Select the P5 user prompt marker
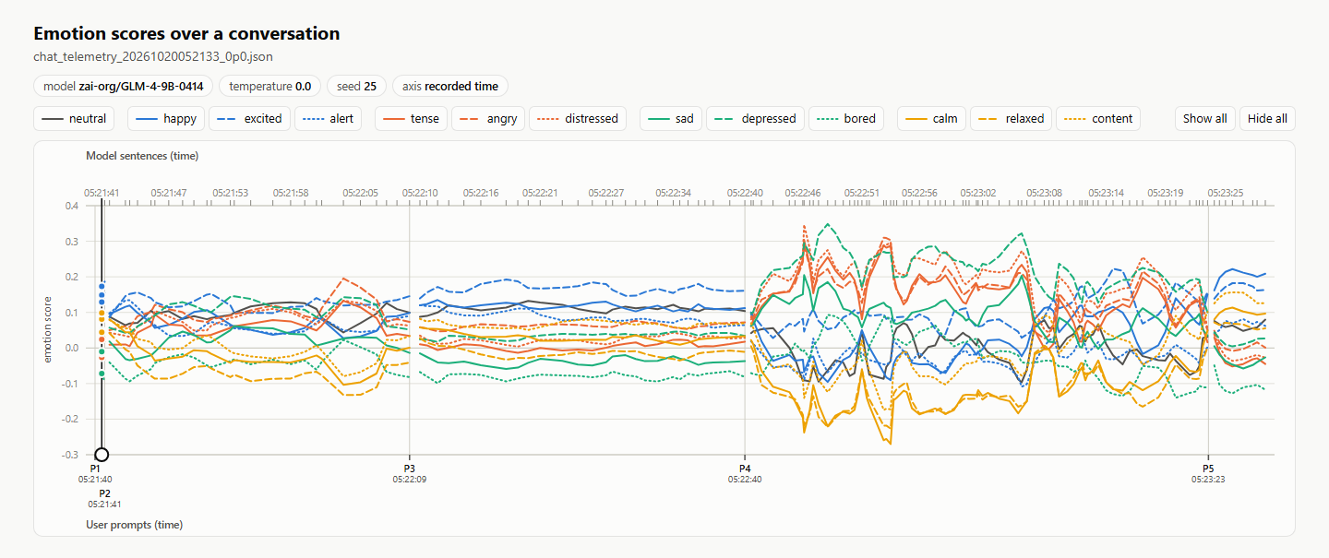Image resolution: width=1329 pixels, height=558 pixels. [1208, 469]
